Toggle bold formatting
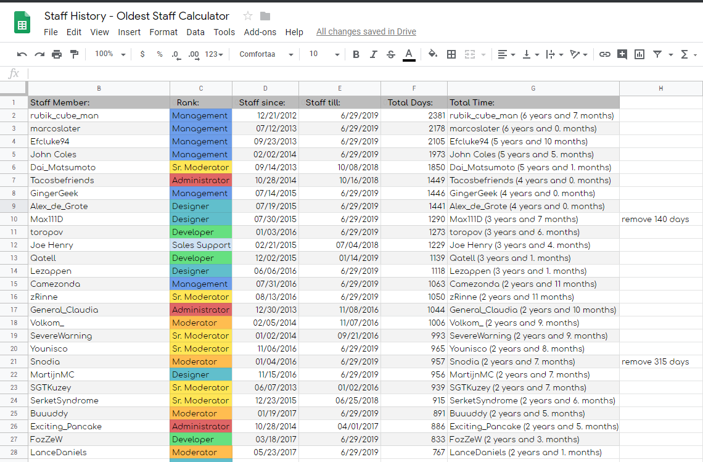 tap(356, 54)
